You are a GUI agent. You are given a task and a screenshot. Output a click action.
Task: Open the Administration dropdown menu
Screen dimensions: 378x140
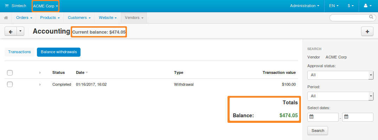tap(305, 6)
